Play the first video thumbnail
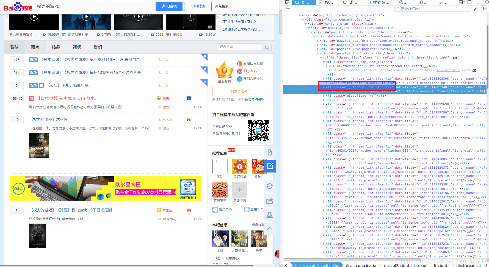Image resolution: width=489 pixels, height=267 pixels. (34, 17)
